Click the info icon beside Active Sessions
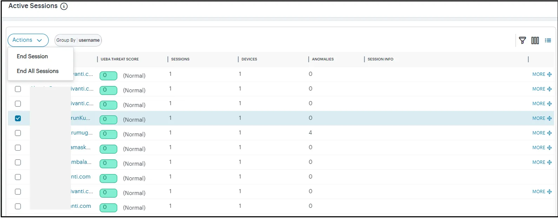 click(64, 6)
